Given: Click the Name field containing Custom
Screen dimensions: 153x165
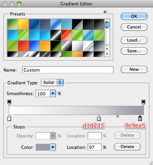Looking at the screenshot, I should [x=68, y=70].
